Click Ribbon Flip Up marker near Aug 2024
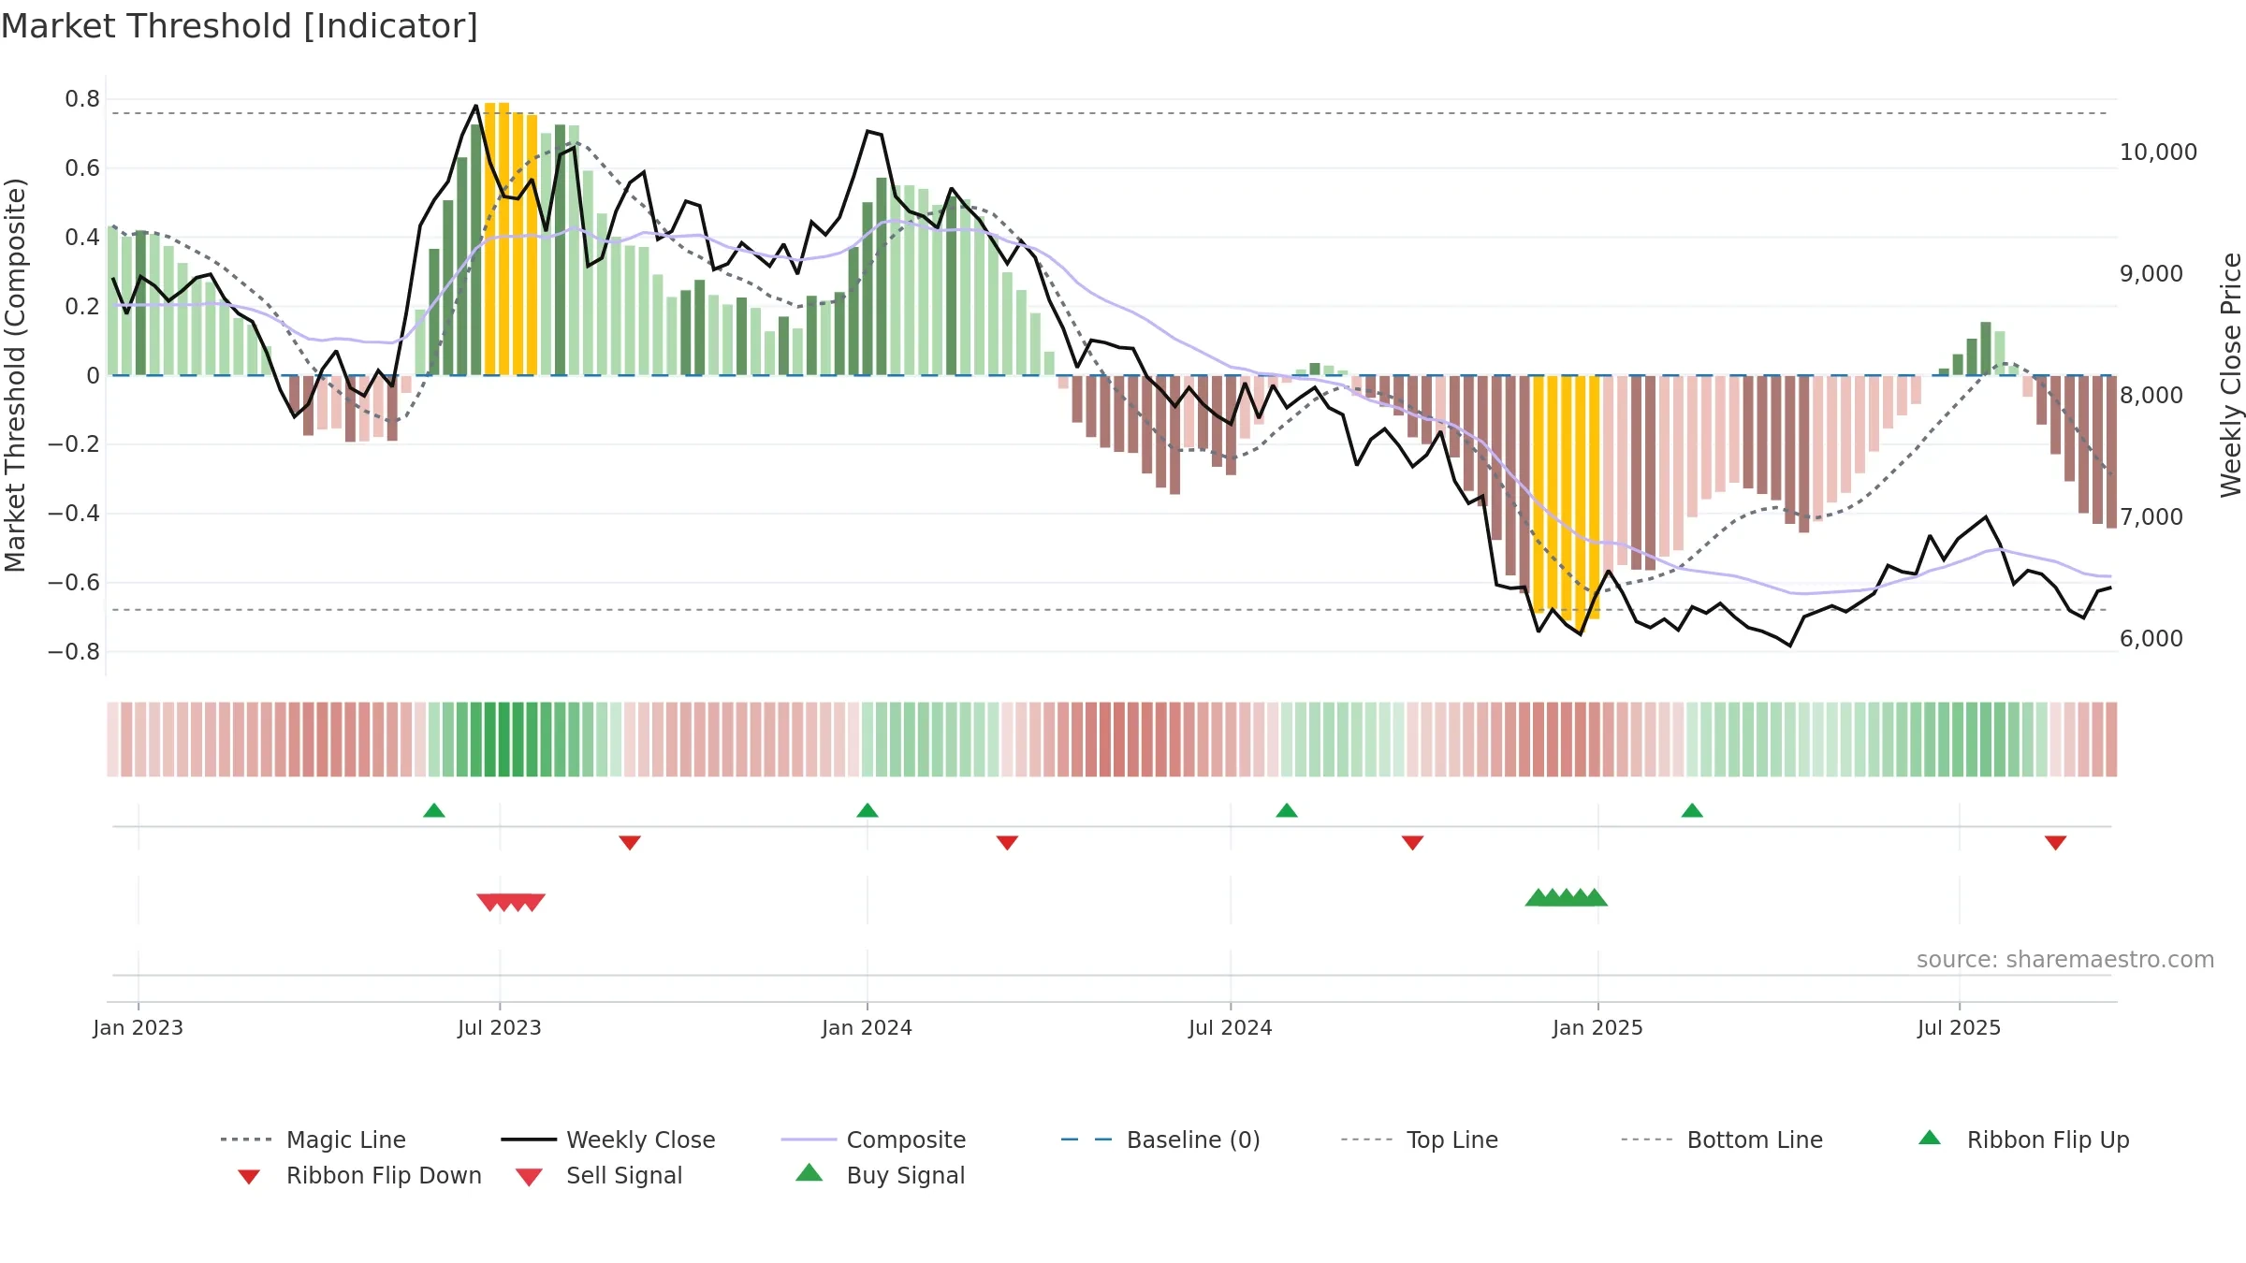The width and height of the screenshot is (2246, 1263). point(1287,810)
